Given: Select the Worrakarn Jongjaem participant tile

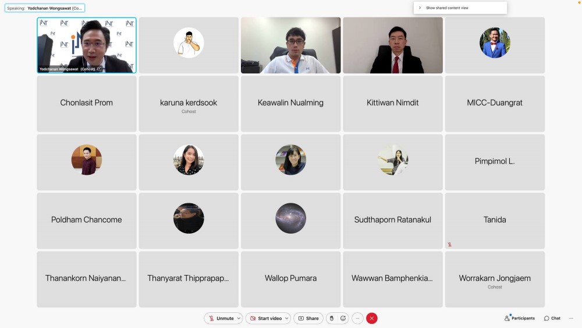Looking at the screenshot, I should [x=495, y=279].
